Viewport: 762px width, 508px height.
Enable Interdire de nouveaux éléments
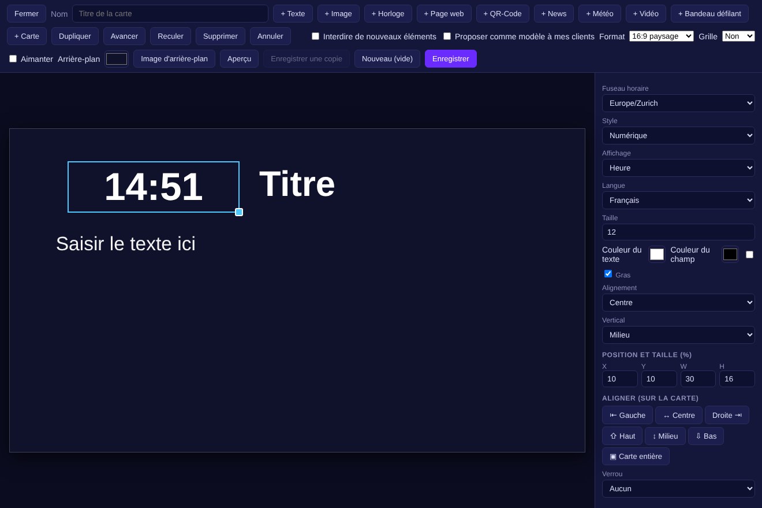click(315, 36)
